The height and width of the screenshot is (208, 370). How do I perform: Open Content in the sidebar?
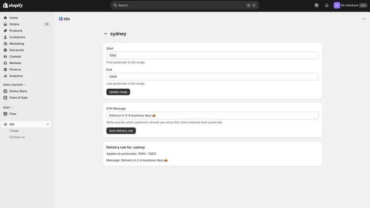coord(15,56)
